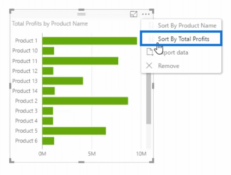Click the right-middle resize handle of the visual

point(153,86)
